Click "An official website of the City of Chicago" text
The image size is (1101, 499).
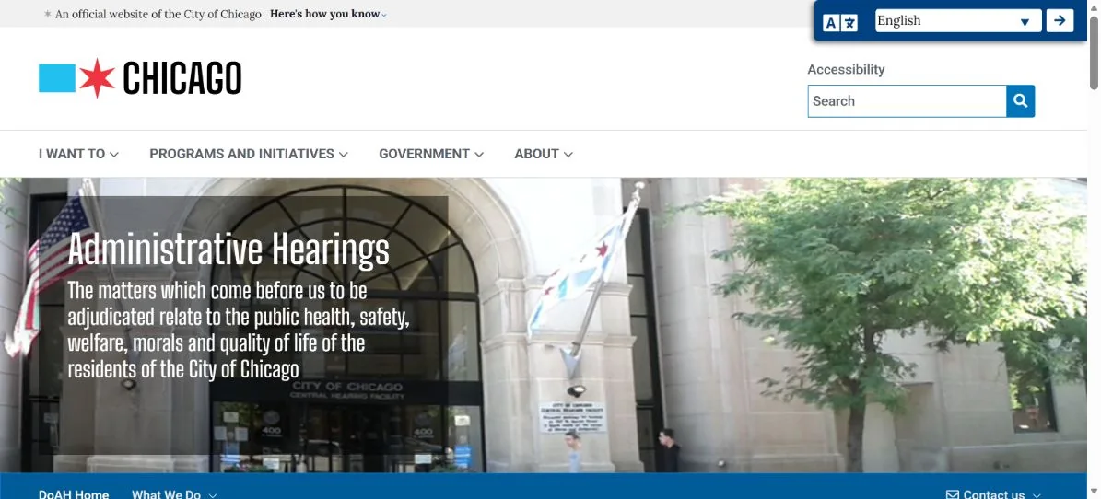(x=158, y=14)
